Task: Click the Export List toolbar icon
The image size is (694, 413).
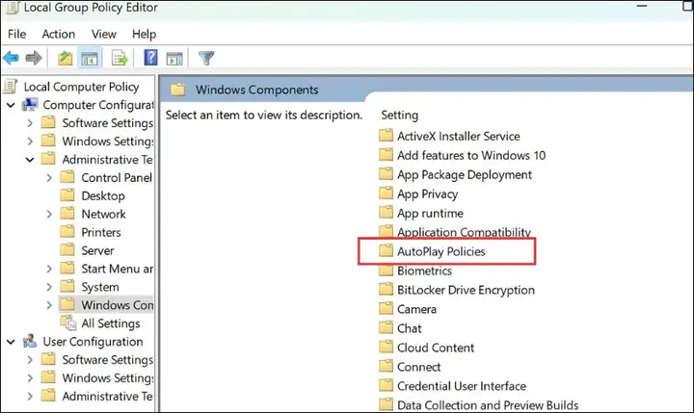Action: (120, 59)
